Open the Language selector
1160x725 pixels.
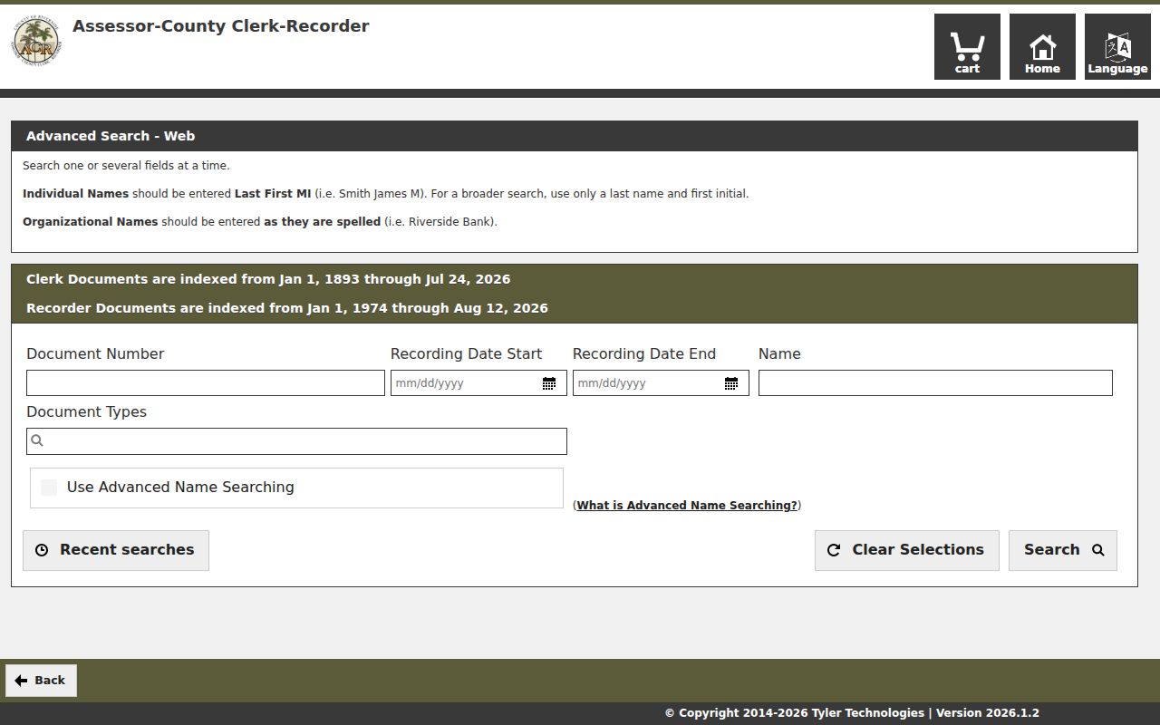(1117, 46)
